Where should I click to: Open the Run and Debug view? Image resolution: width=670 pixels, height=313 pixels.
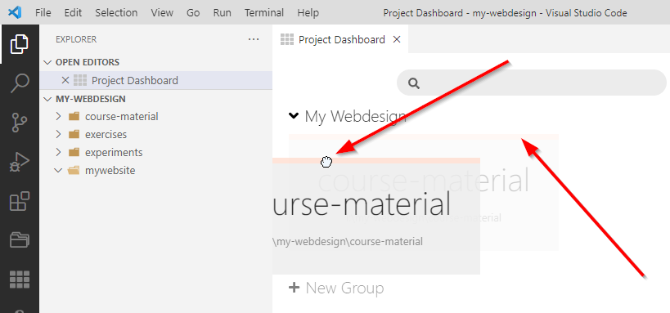[20, 163]
